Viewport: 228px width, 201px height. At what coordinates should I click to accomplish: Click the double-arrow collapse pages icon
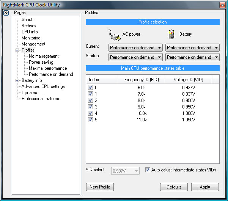[x=6, y=13]
